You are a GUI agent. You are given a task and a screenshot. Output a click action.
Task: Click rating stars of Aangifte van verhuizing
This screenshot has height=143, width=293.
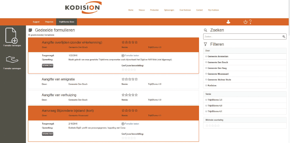(130, 95)
